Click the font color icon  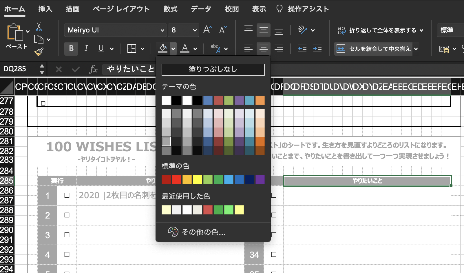point(185,48)
